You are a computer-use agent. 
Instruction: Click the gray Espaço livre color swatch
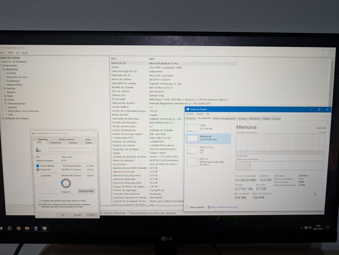[x=38, y=170]
